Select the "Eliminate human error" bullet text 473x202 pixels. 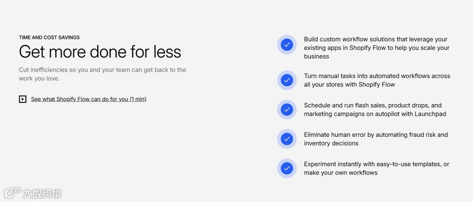376,139
